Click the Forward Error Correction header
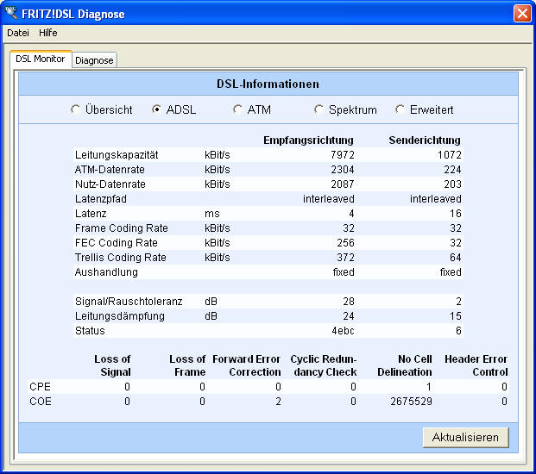 (247, 365)
